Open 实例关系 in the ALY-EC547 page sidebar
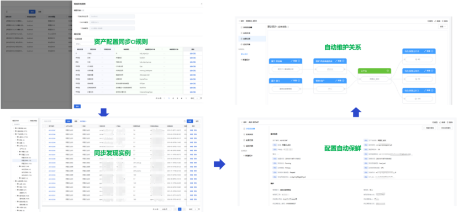The height and width of the screenshot is (212, 458). [x=249, y=134]
